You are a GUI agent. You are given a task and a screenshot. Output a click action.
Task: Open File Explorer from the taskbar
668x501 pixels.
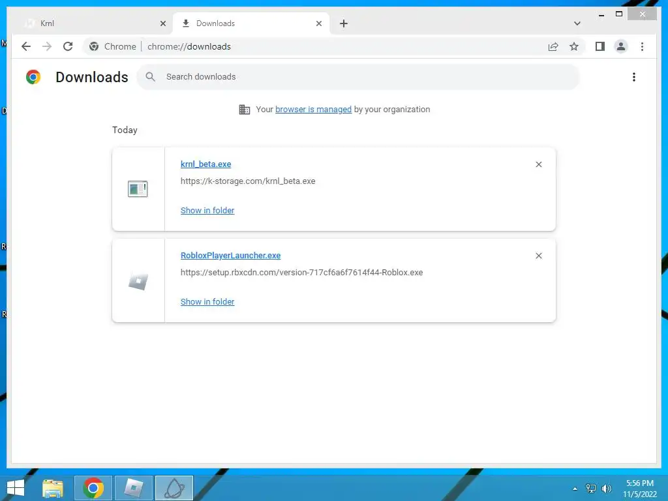[x=53, y=488]
